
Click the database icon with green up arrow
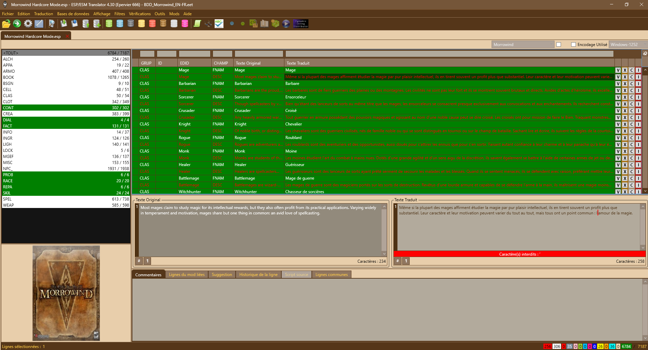(x=86, y=24)
